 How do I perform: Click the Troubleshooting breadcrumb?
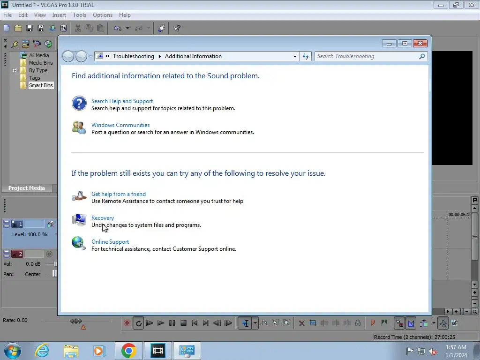[134, 56]
